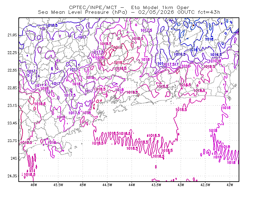Click the 46W longitude axis label
Image resolution: width=258 pixels, height=199 pixels.
coord(34,185)
